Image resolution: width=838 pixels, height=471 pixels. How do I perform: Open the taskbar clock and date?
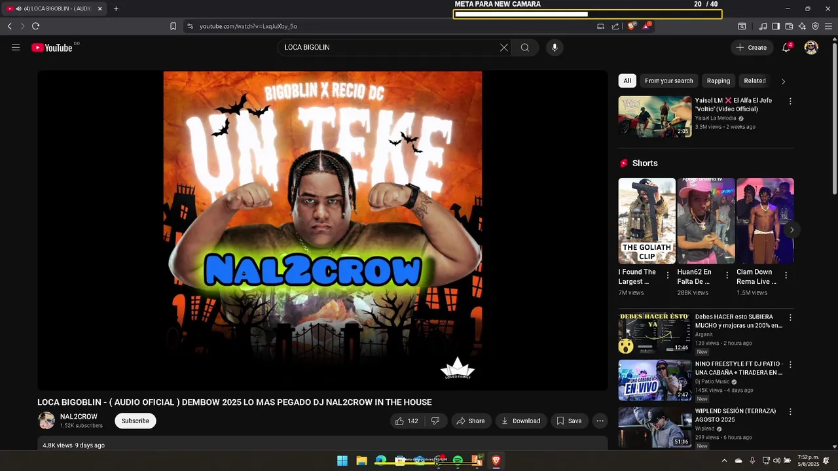click(809, 461)
